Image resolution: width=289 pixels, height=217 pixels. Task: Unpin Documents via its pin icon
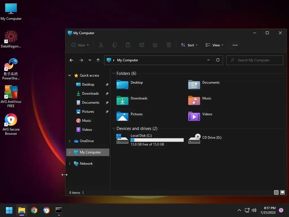[x=107, y=103]
